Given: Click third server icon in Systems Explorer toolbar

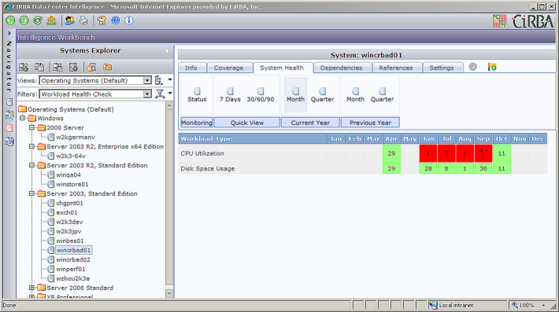Looking at the screenshot, I should [57, 67].
